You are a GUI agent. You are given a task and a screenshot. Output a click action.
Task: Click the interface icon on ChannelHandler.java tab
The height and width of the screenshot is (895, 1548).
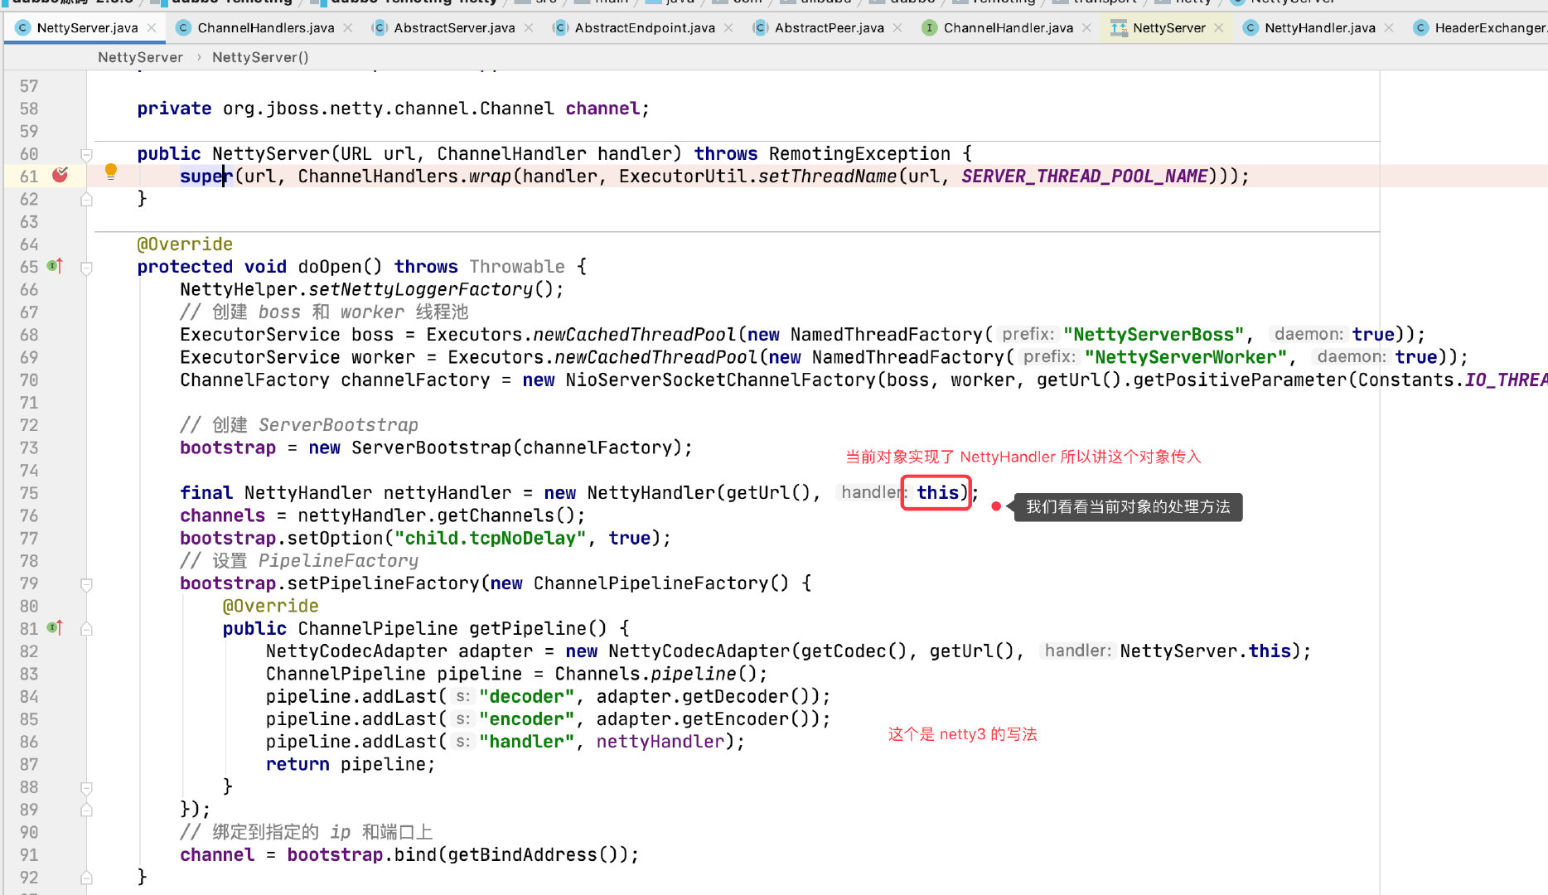click(x=929, y=27)
